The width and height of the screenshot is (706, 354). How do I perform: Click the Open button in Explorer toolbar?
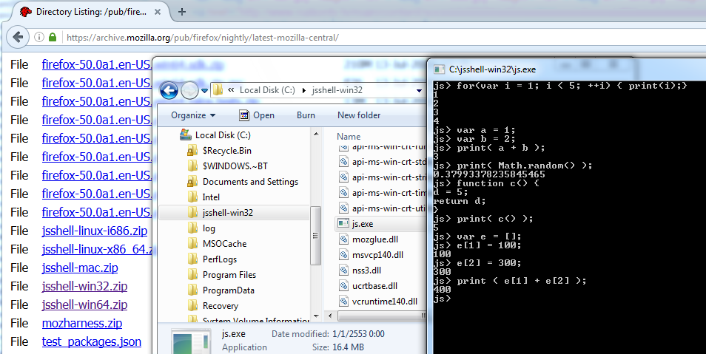click(257, 115)
